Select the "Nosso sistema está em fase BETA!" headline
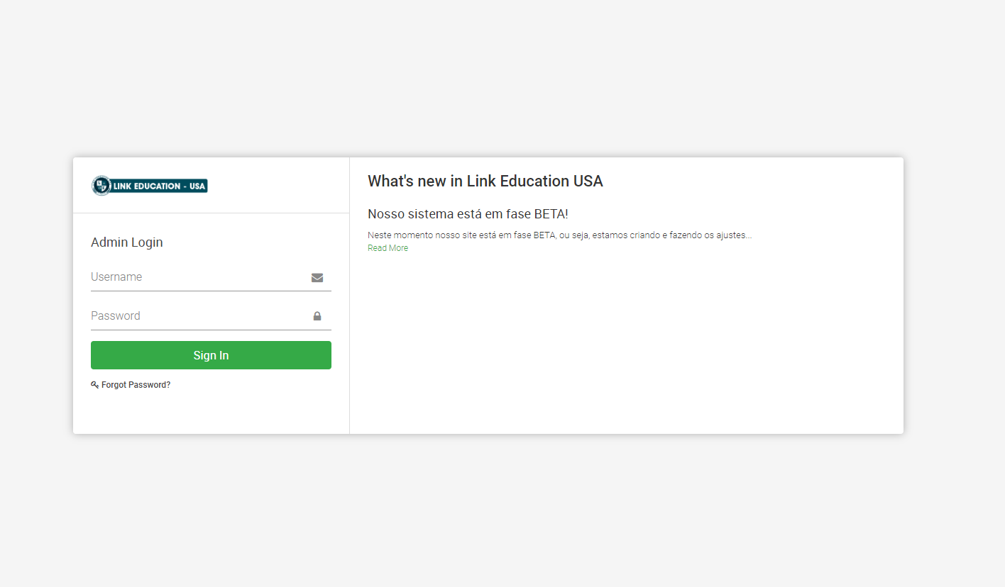The height and width of the screenshot is (587, 1005). click(468, 214)
